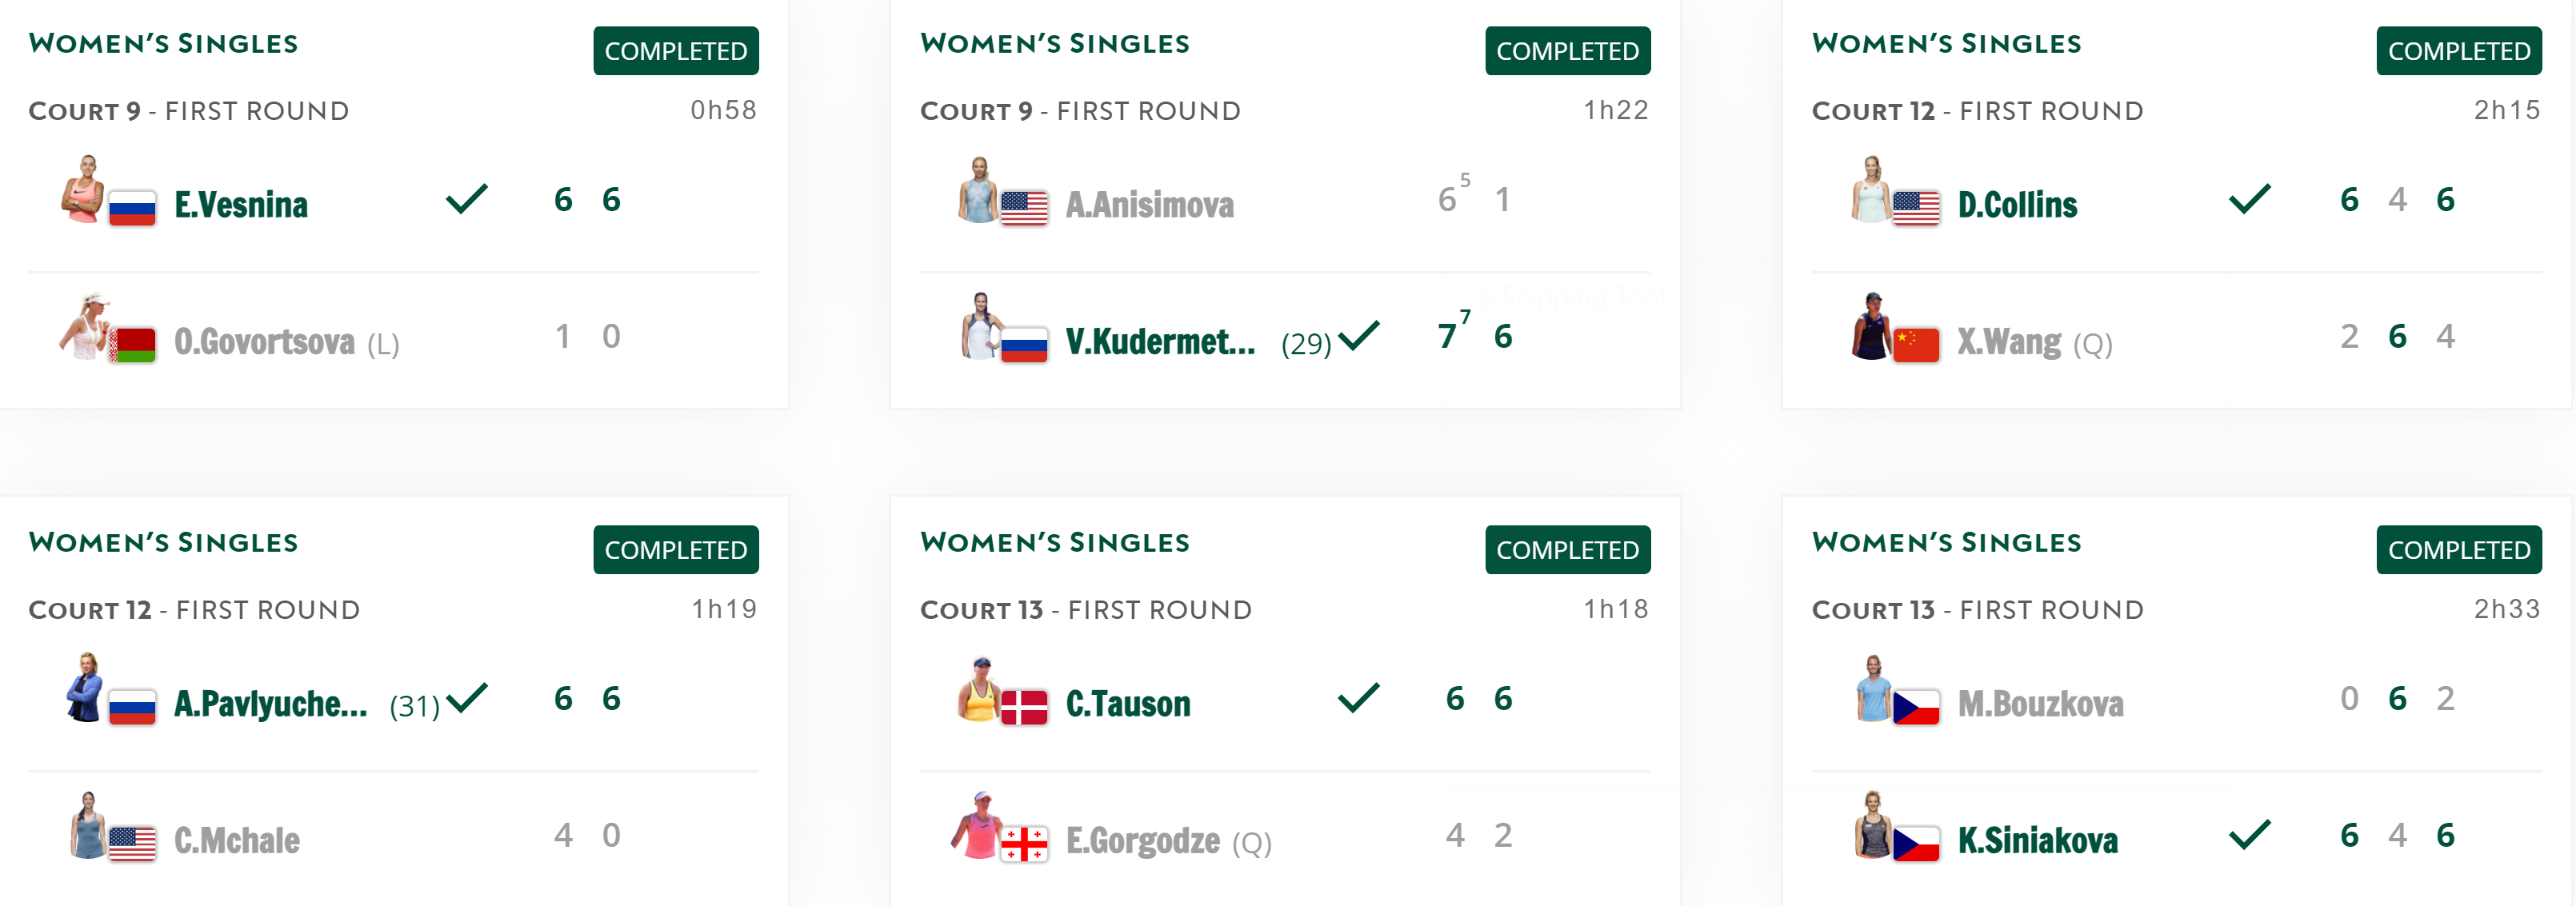Click Women's Singles heading of Anisimova match

[x=1054, y=44]
